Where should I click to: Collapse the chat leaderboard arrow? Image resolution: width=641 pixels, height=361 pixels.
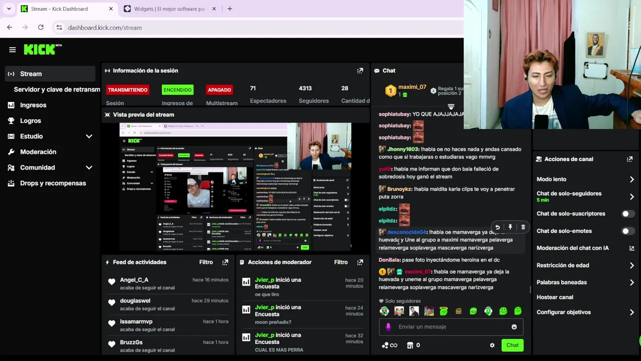coord(451,107)
